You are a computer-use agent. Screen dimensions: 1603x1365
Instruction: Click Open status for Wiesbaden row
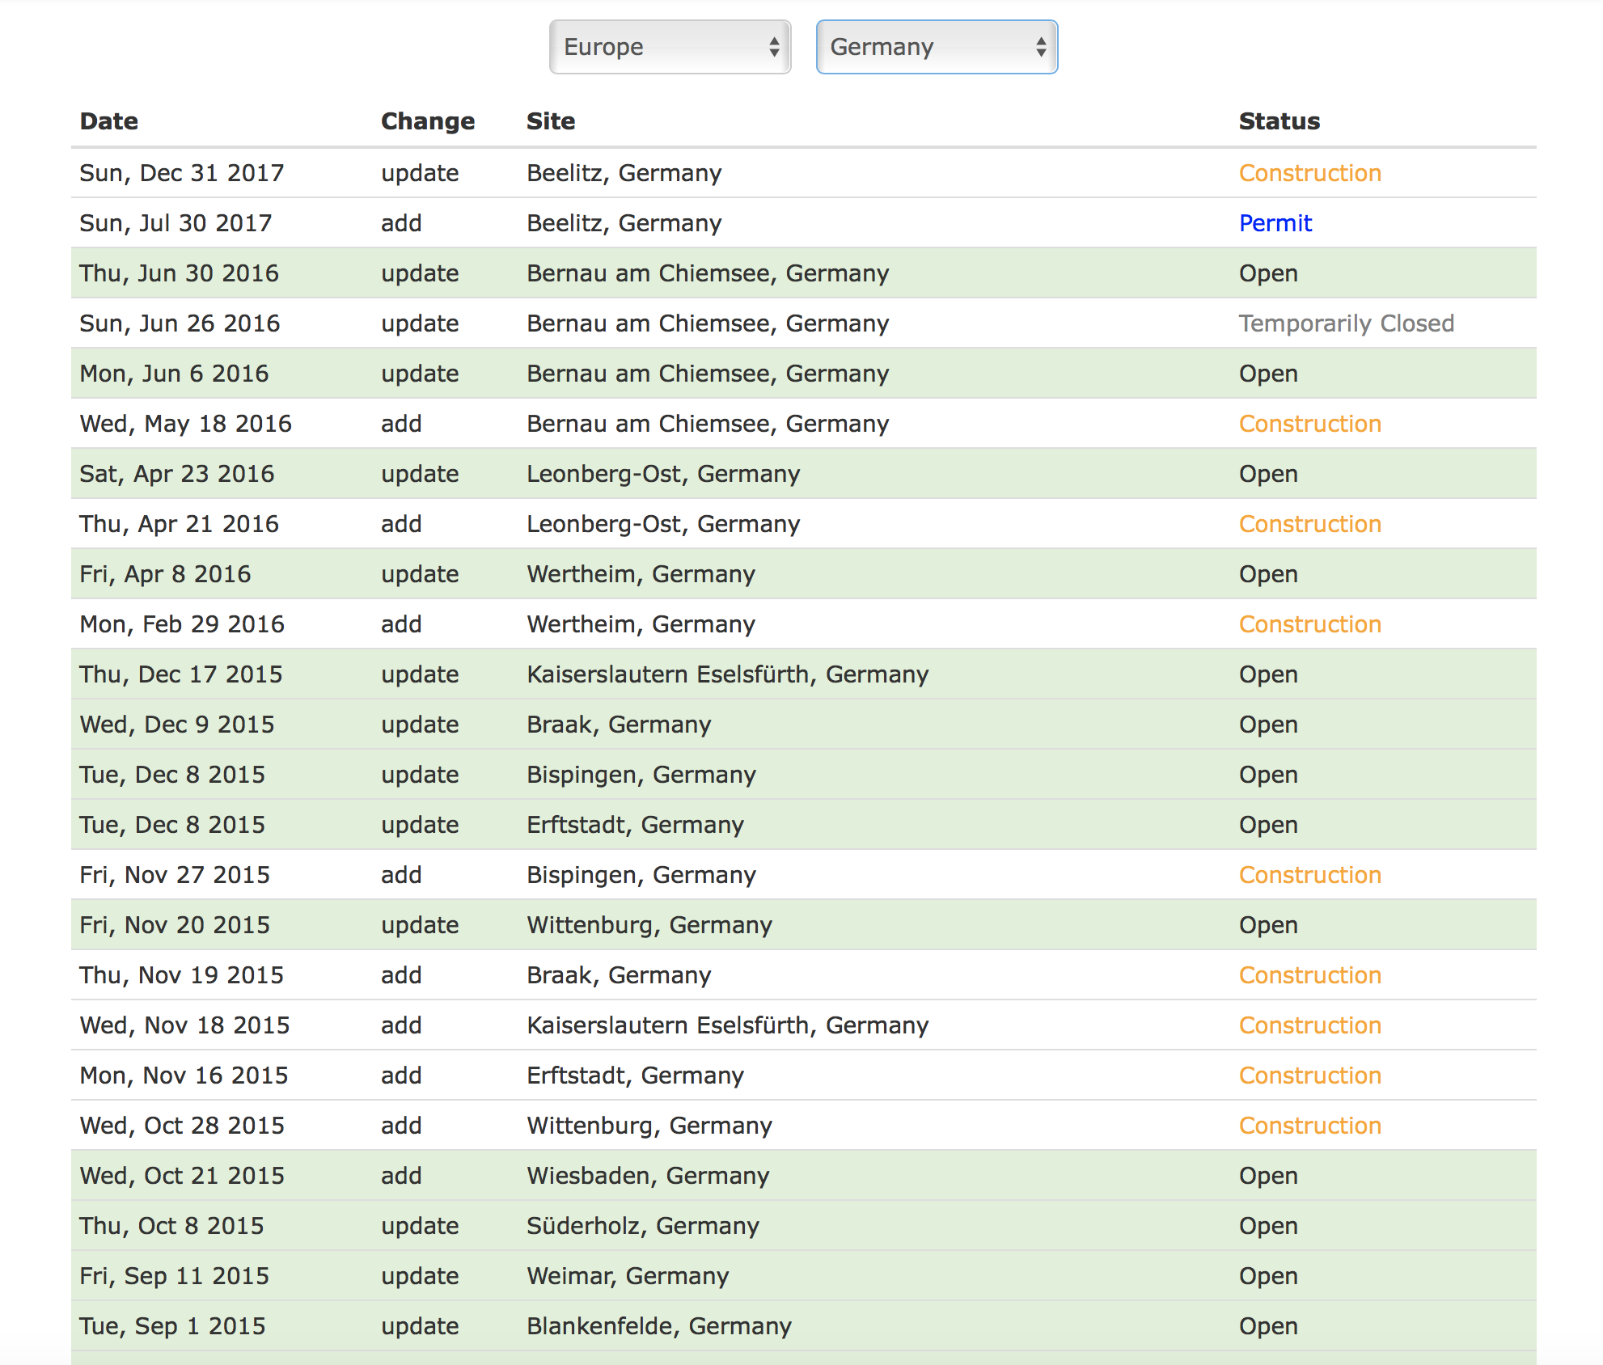(x=1268, y=1176)
